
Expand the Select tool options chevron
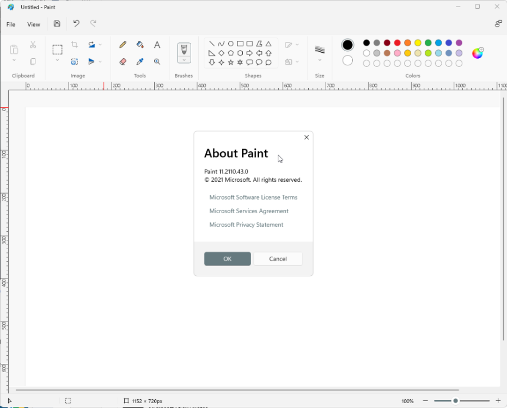click(58, 60)
